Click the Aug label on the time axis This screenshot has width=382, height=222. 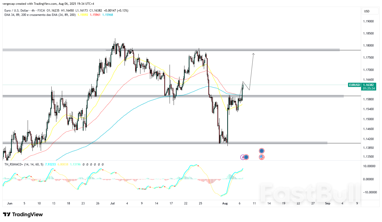225,203
